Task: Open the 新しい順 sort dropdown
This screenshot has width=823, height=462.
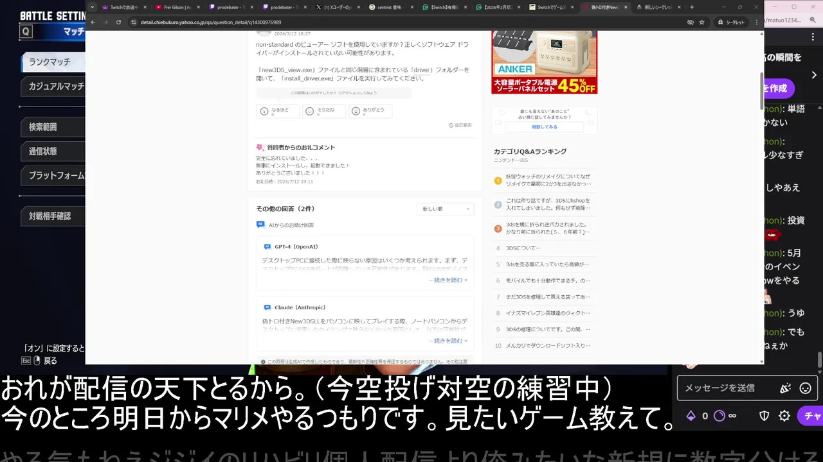Action: point(445,209)
